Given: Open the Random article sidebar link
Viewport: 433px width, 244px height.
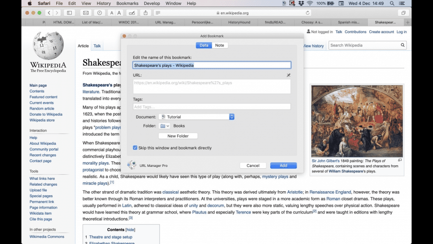Looking at the screenshot, I should 42,109.
